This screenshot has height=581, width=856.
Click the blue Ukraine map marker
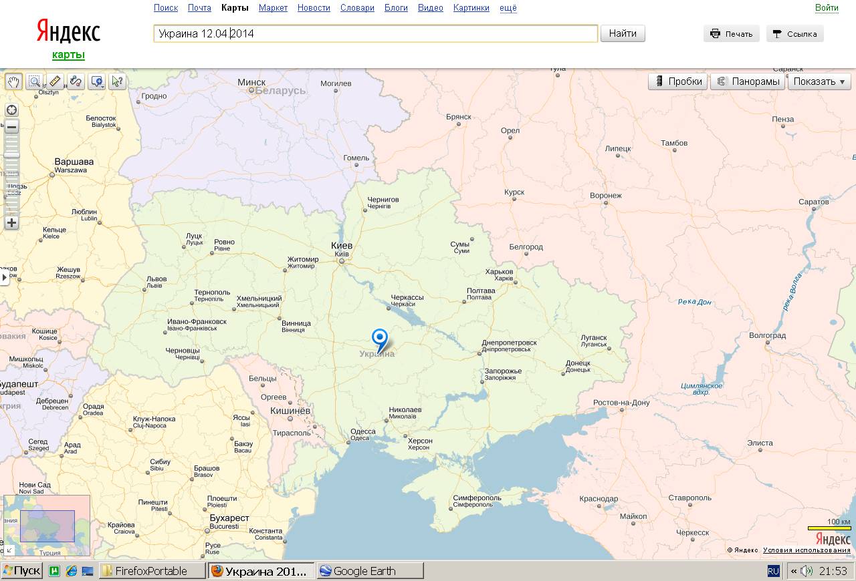[x=380, y=340]
